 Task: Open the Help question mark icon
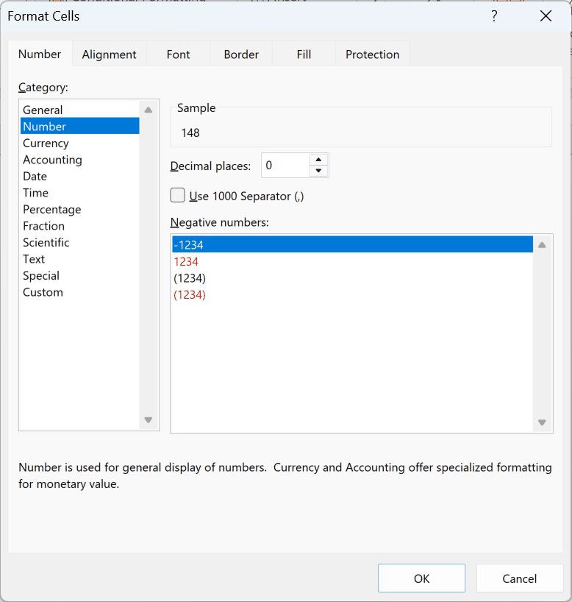tap(494, 16)
